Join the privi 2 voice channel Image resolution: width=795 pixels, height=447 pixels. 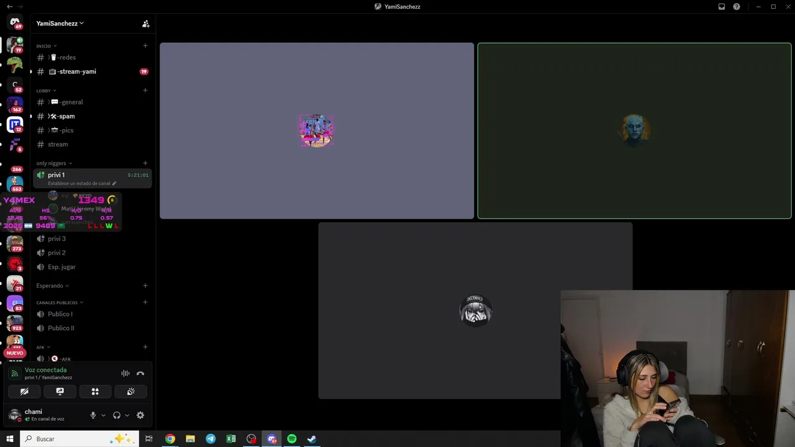92,253
